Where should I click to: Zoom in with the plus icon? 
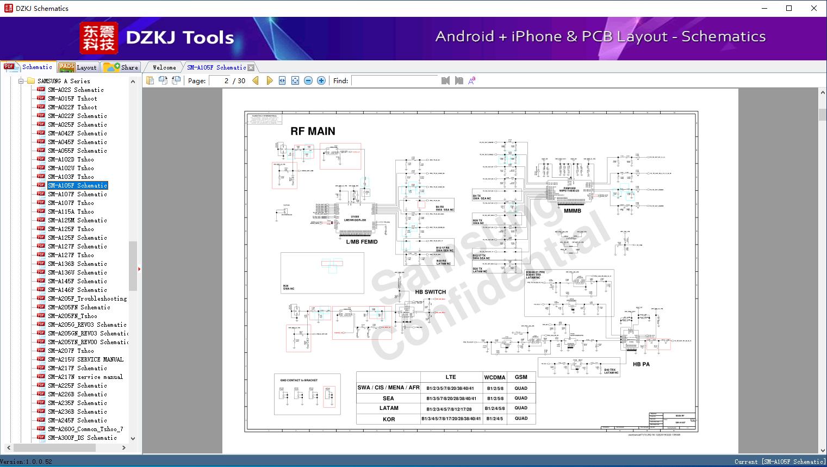click(x=321, y=80)
